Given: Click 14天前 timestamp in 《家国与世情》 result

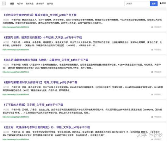Looking at the screenshot, I should coord(6,42).
